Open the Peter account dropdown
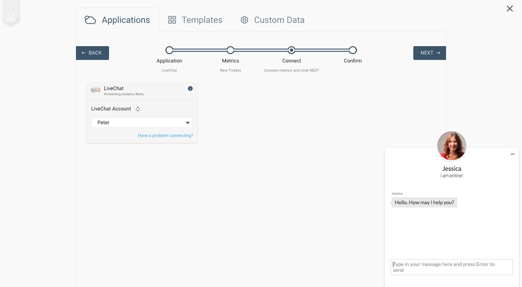The width and height of the screenshot is (522, 287). [x=142, y=122]
